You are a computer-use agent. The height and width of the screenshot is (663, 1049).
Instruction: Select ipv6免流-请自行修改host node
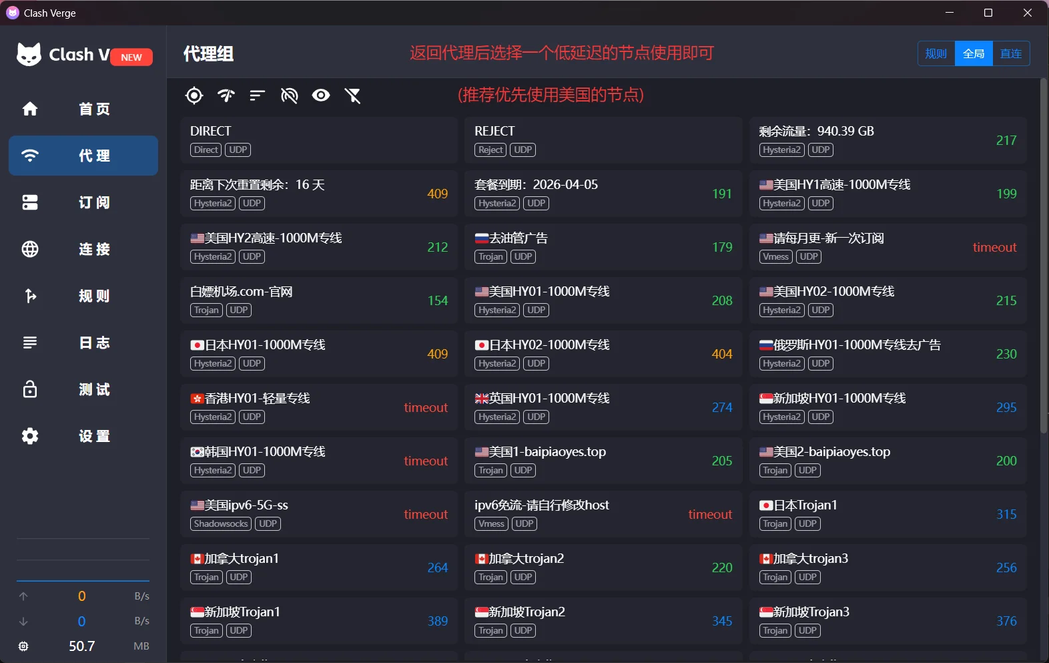pyautogui.click(x=603, y=514)
